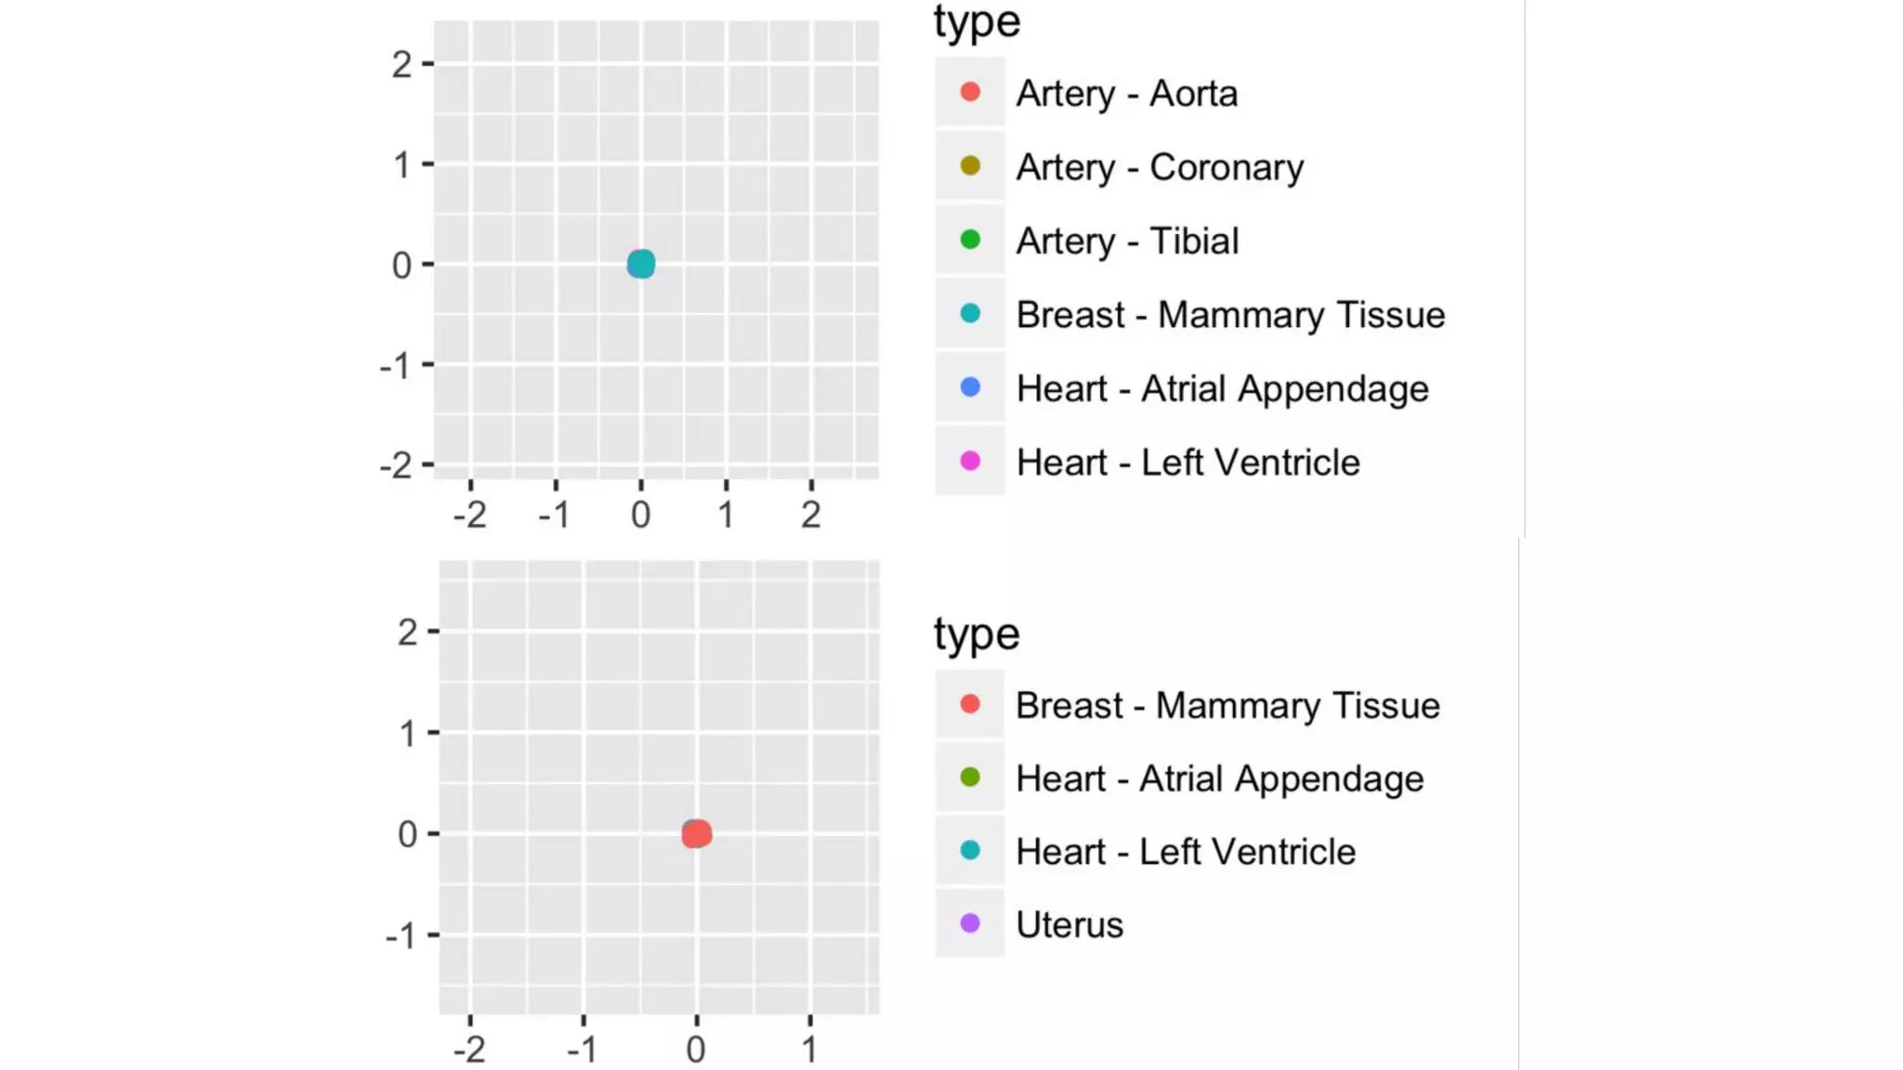Click the green Artery - Tibial legend dot
Image resolution: width=1903 pixels, height=1070 pixels.
click(969, 240)
